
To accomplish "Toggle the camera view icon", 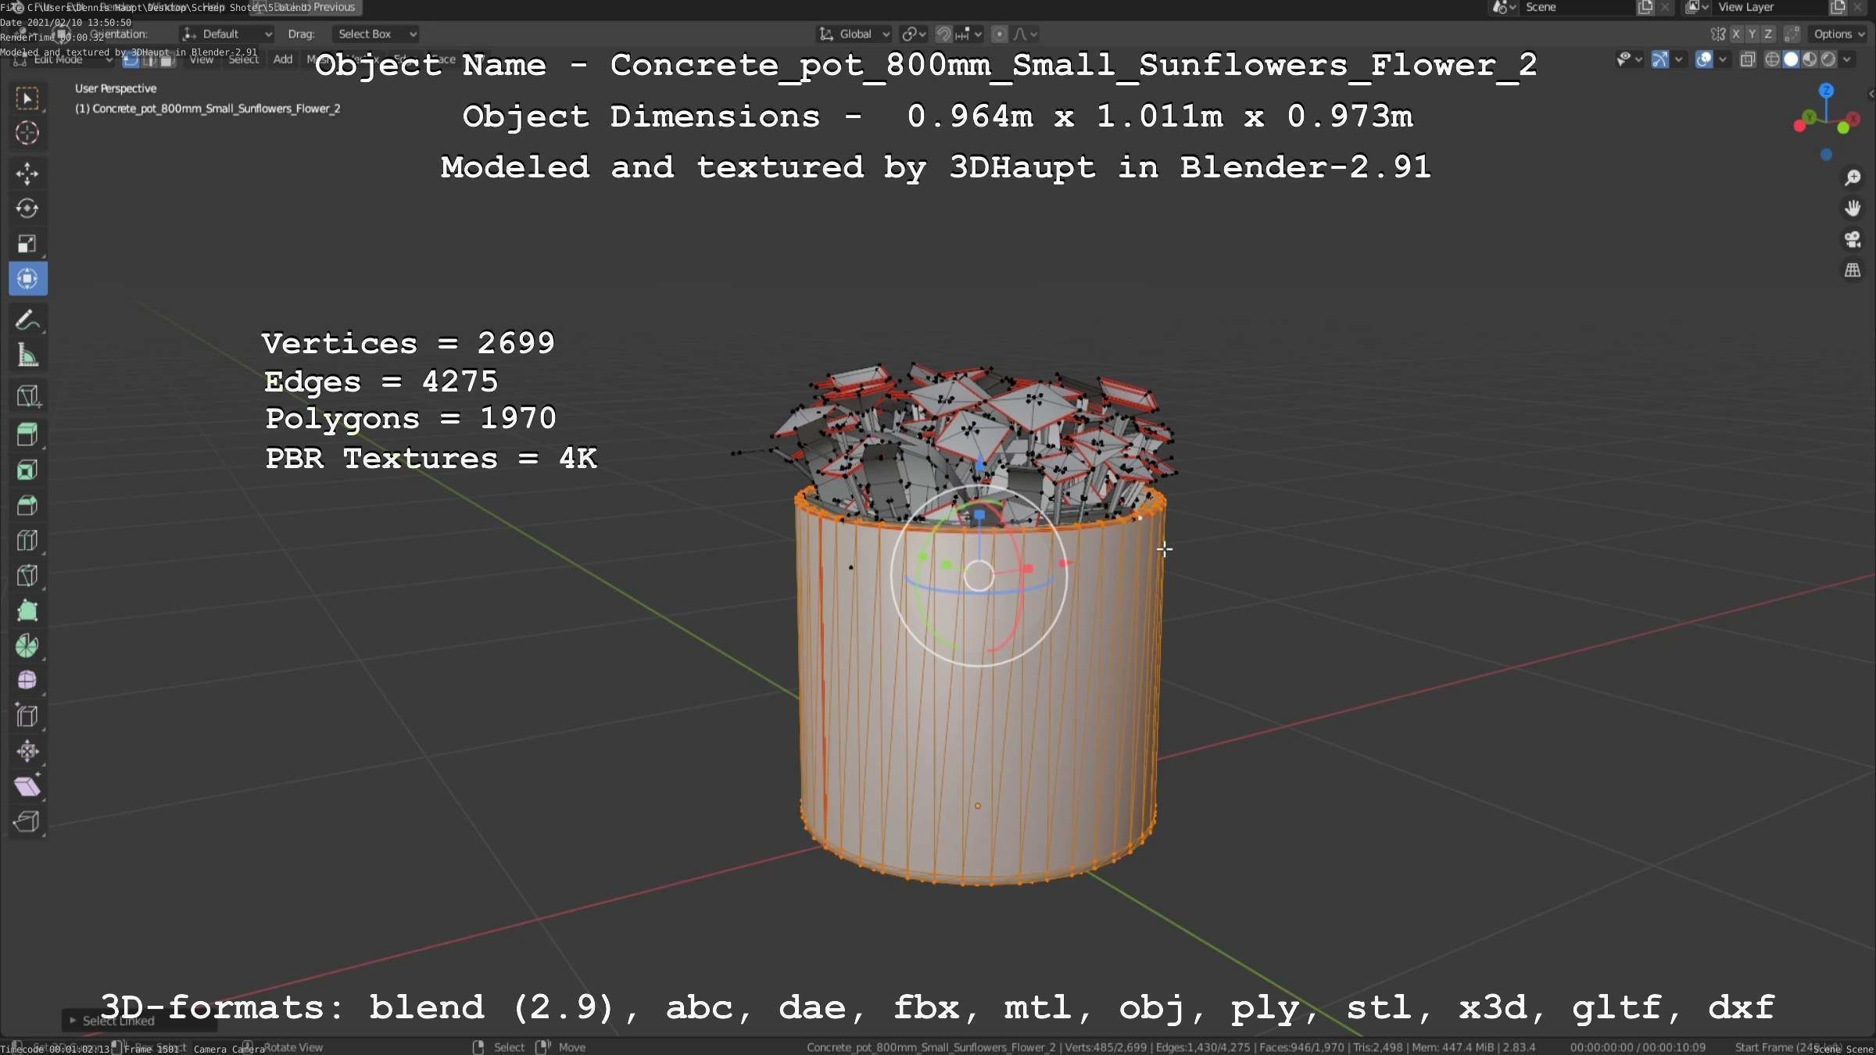I will [1853, 239].
